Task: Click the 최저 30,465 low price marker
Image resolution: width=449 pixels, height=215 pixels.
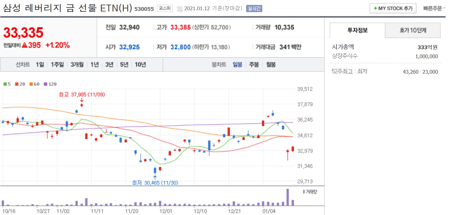Action: (155, 183)
